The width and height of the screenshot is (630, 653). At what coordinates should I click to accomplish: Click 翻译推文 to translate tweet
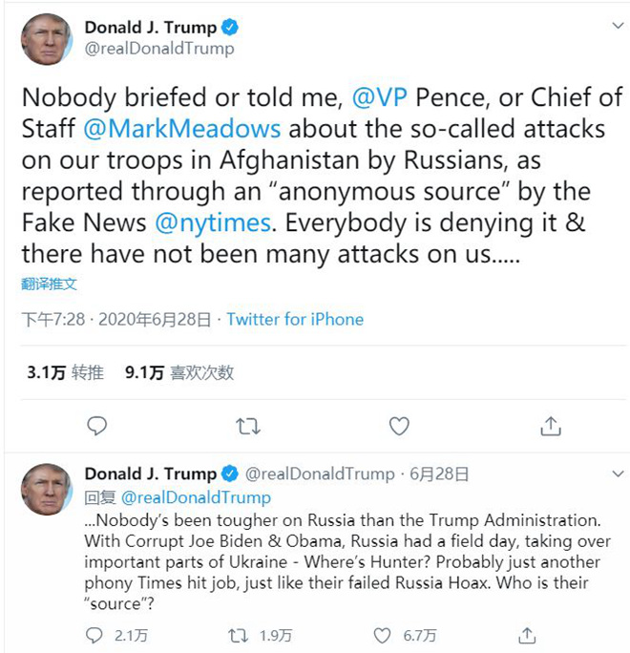pos(50,284)
